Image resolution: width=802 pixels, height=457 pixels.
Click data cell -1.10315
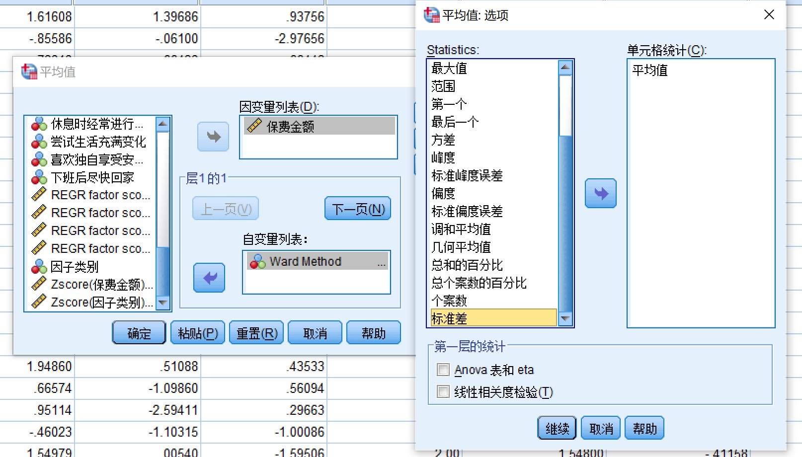137,432
